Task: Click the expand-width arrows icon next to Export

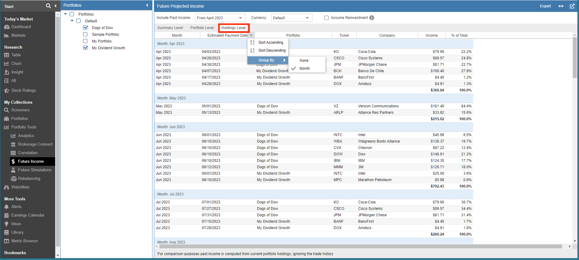Action: coord(561,6)
